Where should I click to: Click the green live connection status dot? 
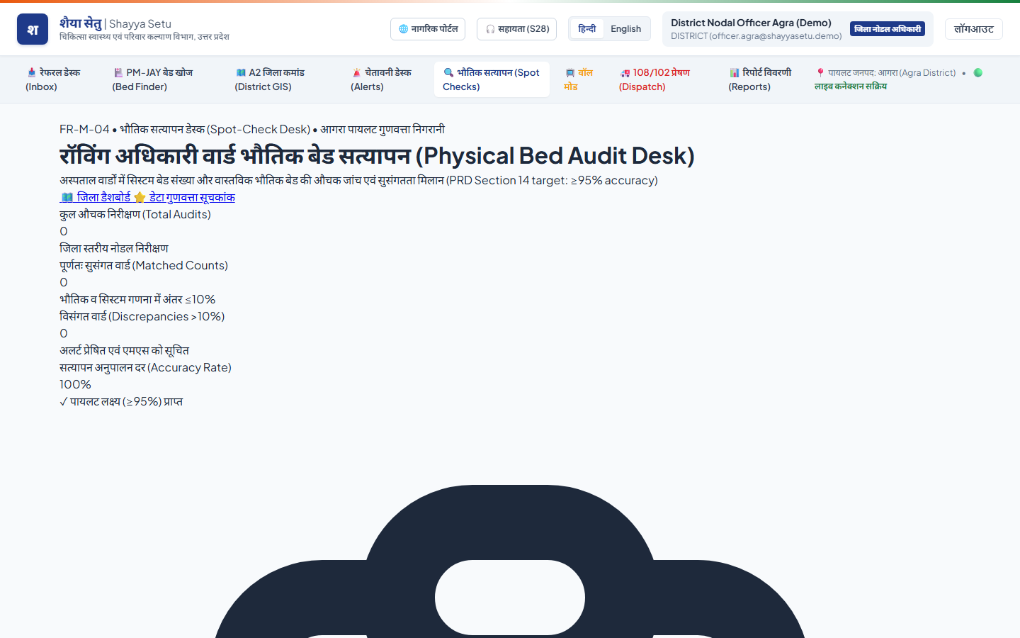(x=978, y=72)
